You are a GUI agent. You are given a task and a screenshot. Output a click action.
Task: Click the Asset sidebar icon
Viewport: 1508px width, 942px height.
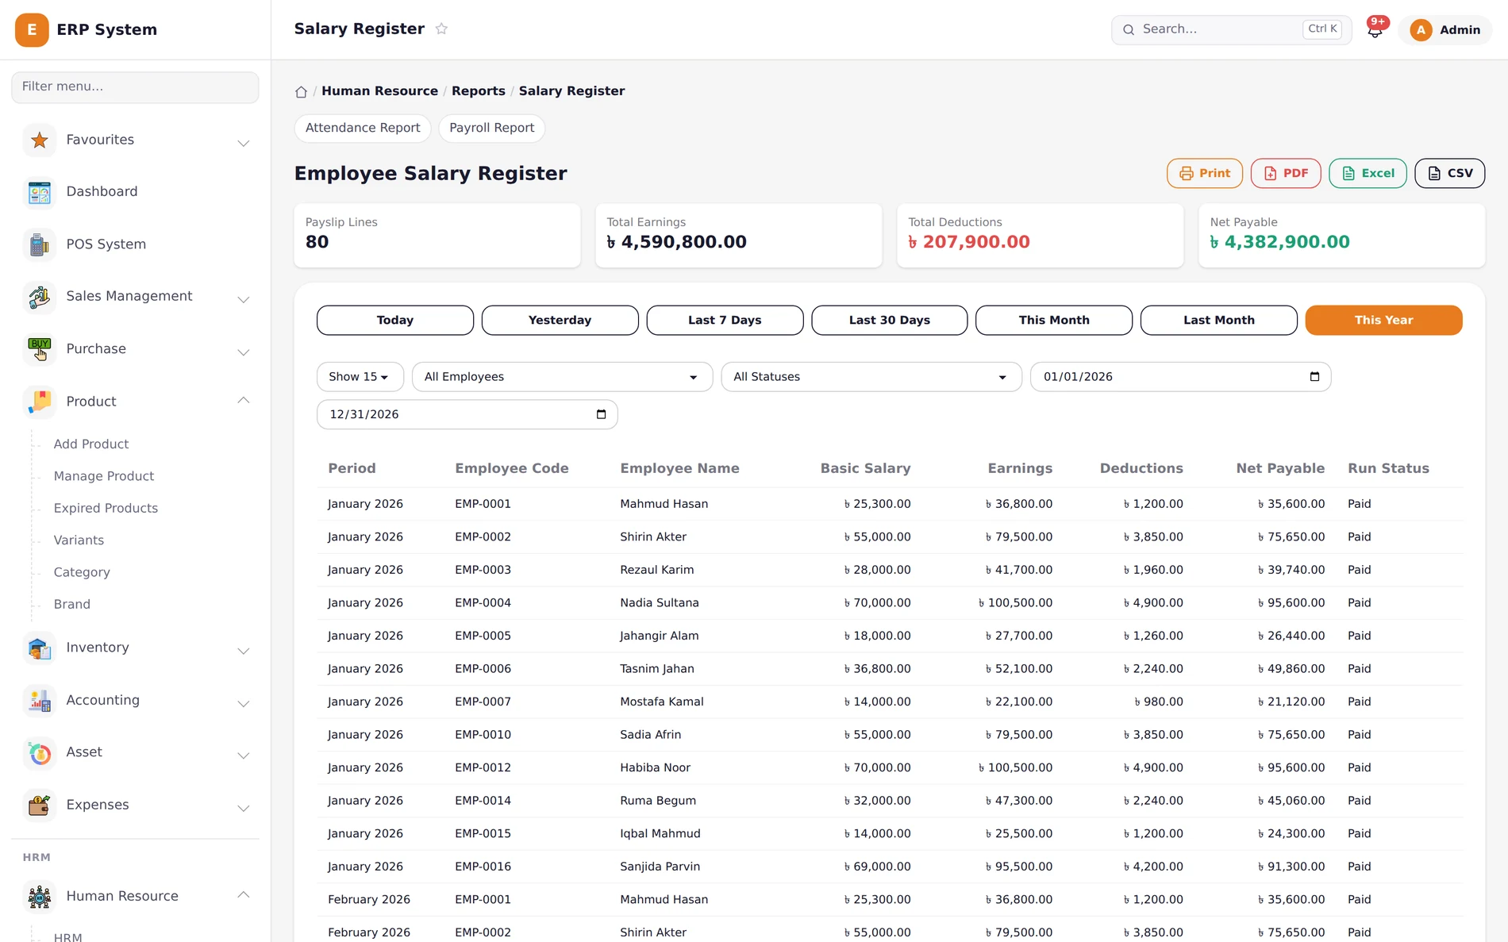pos(40,753)
